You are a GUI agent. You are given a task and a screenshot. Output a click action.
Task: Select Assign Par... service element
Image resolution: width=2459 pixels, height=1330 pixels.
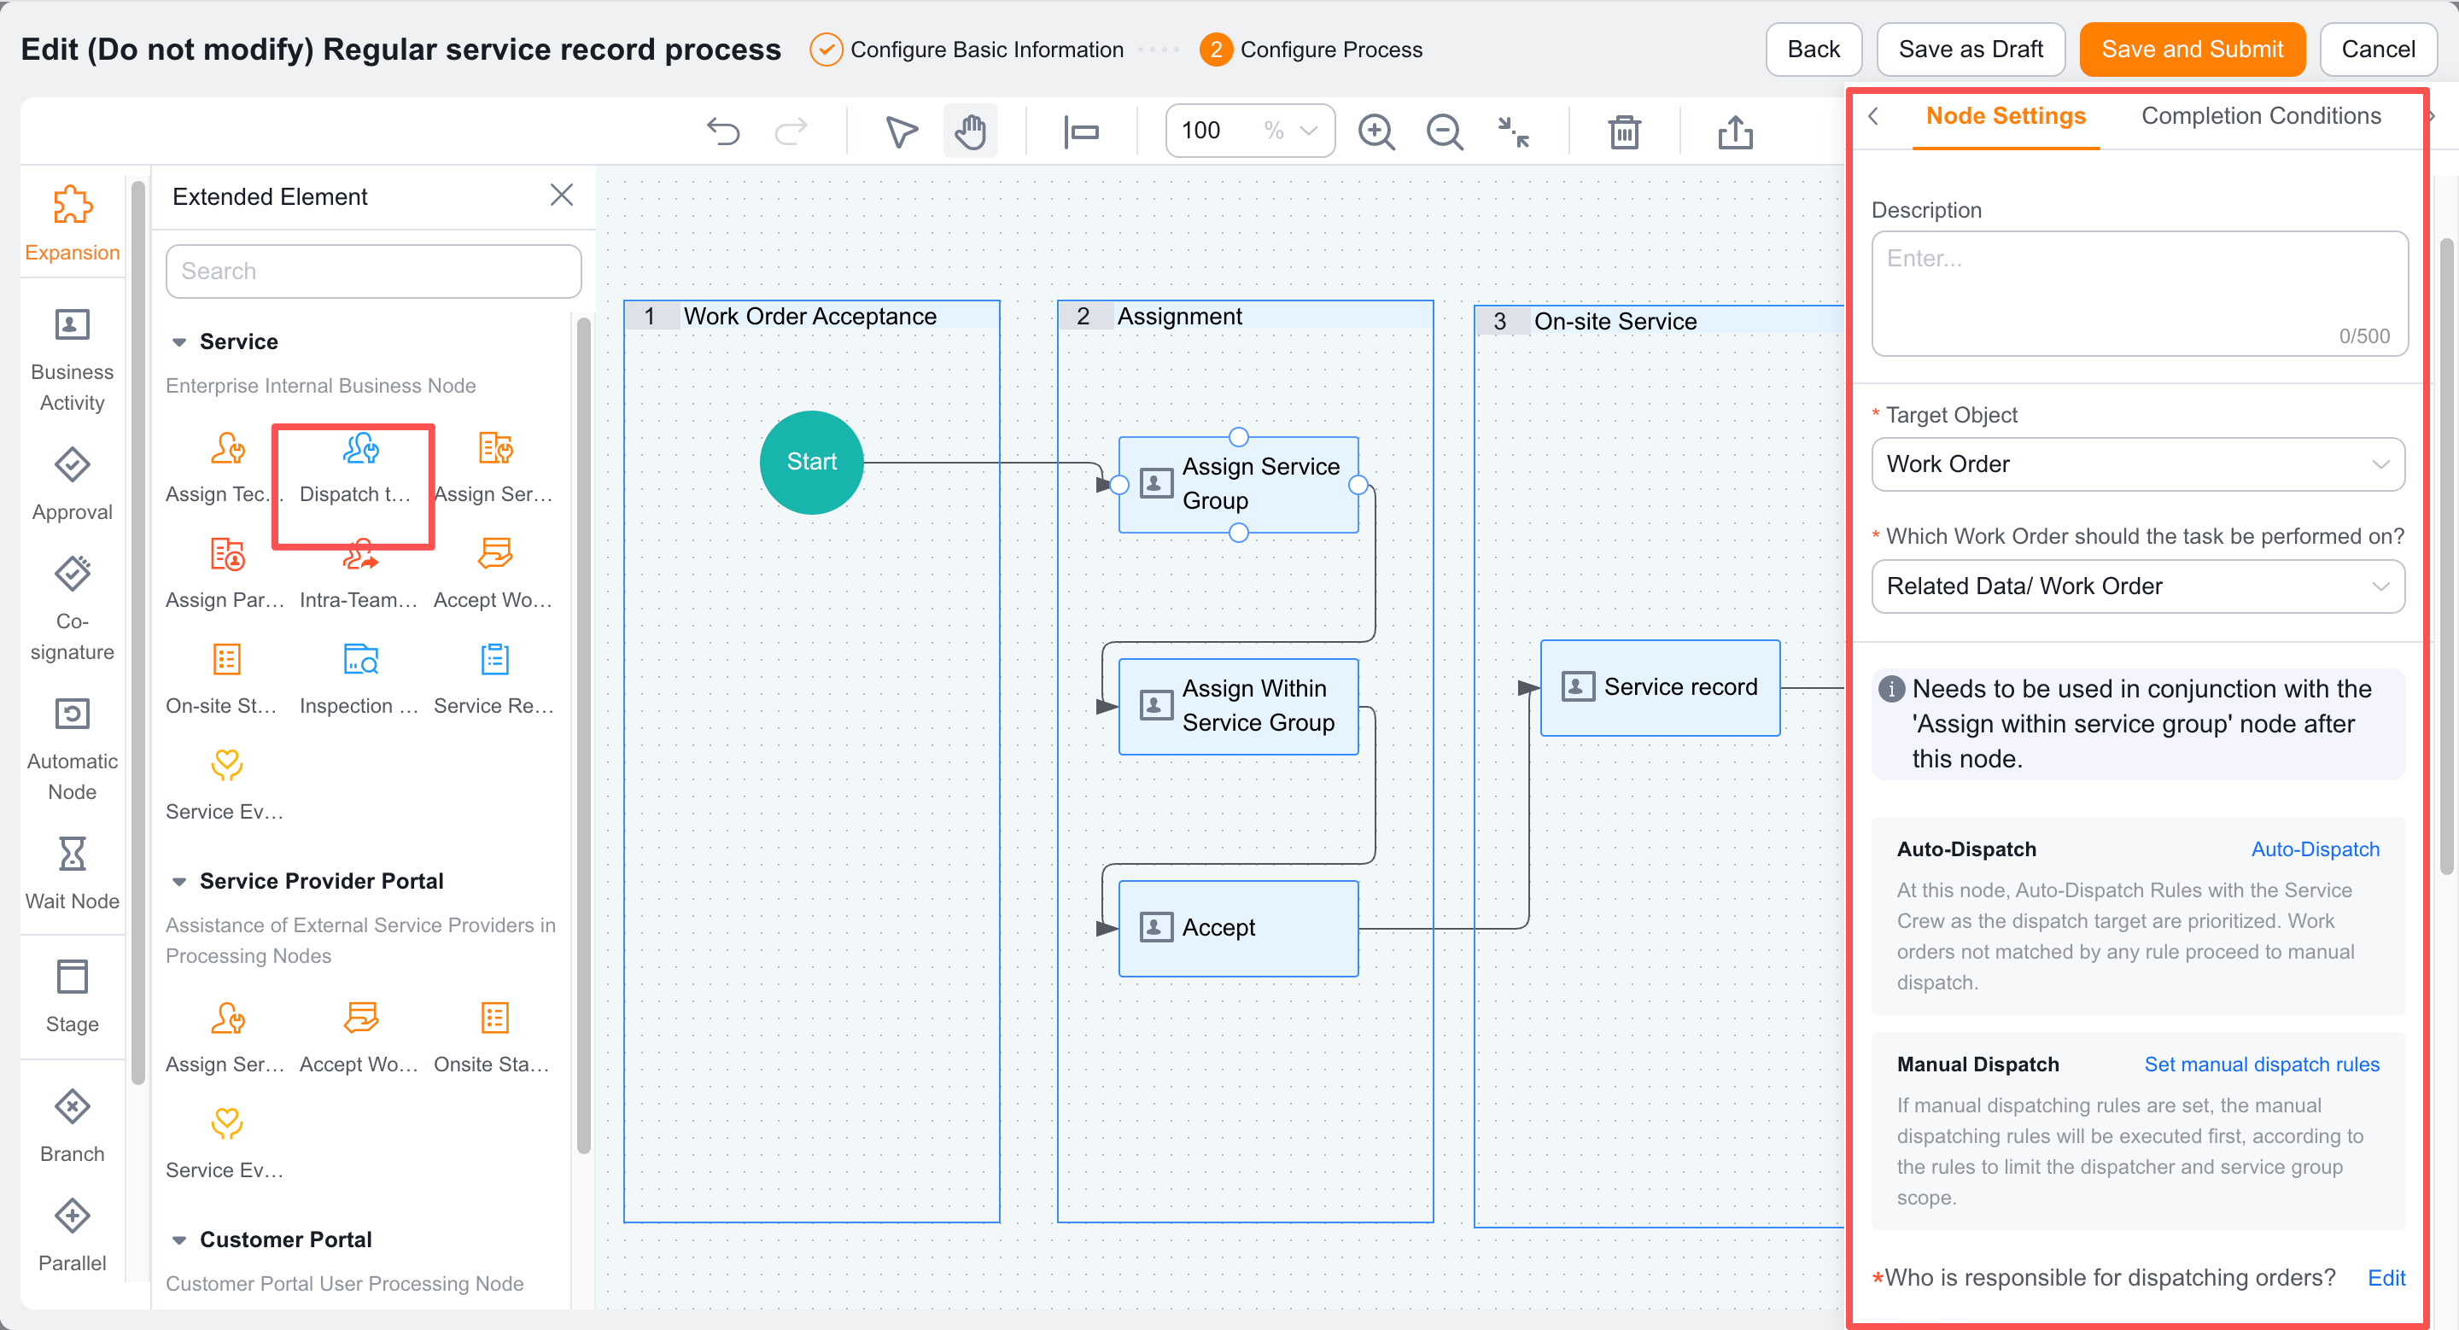coord(225,574)
